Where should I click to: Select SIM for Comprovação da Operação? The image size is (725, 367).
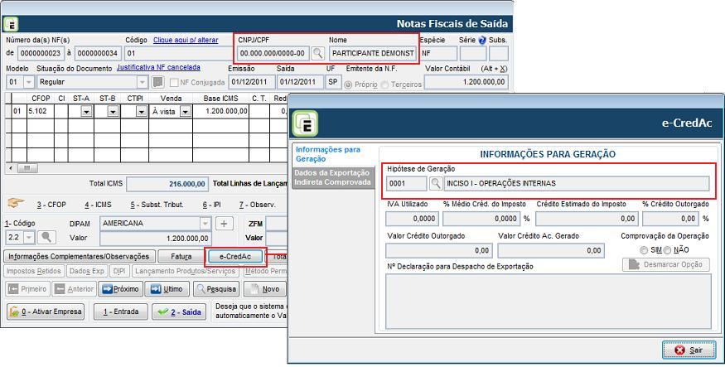click(x=645, y=250)
